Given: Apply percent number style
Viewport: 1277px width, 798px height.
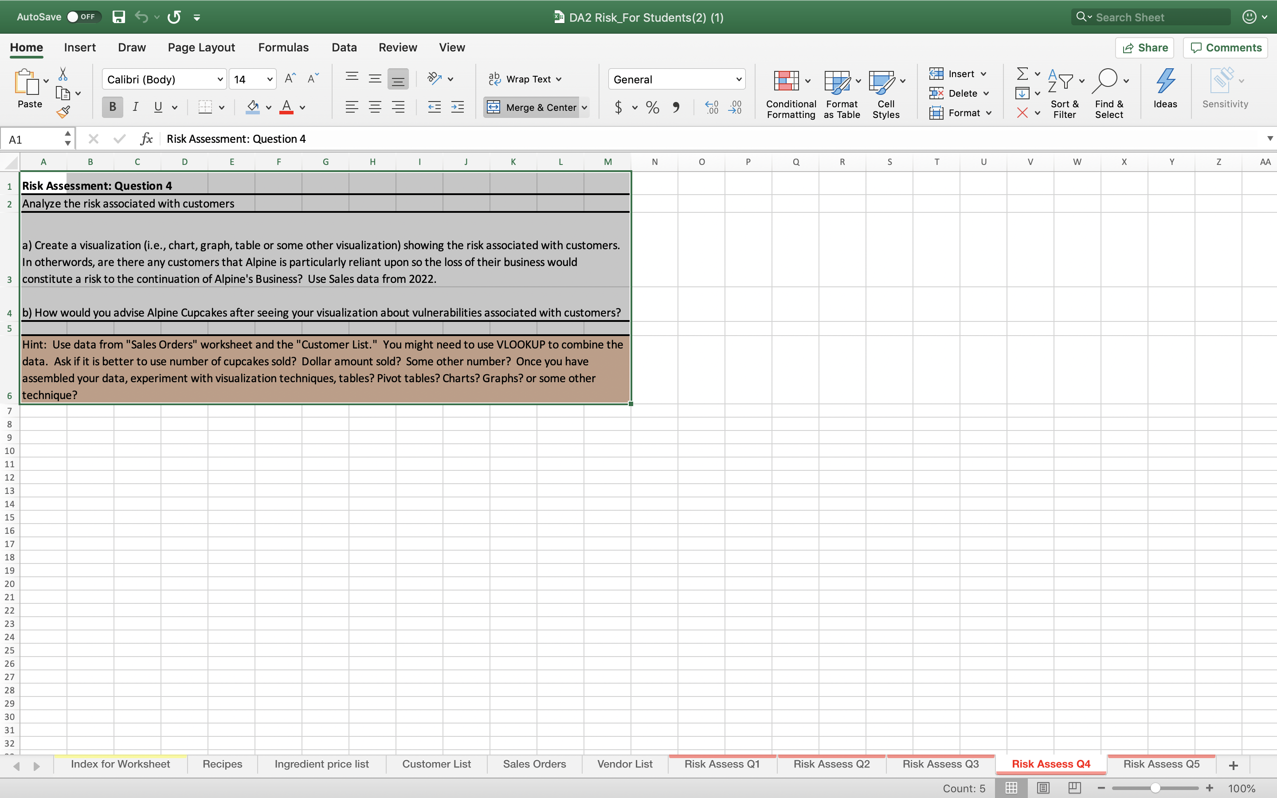Looking at the screenshot, I should [652, 107].
